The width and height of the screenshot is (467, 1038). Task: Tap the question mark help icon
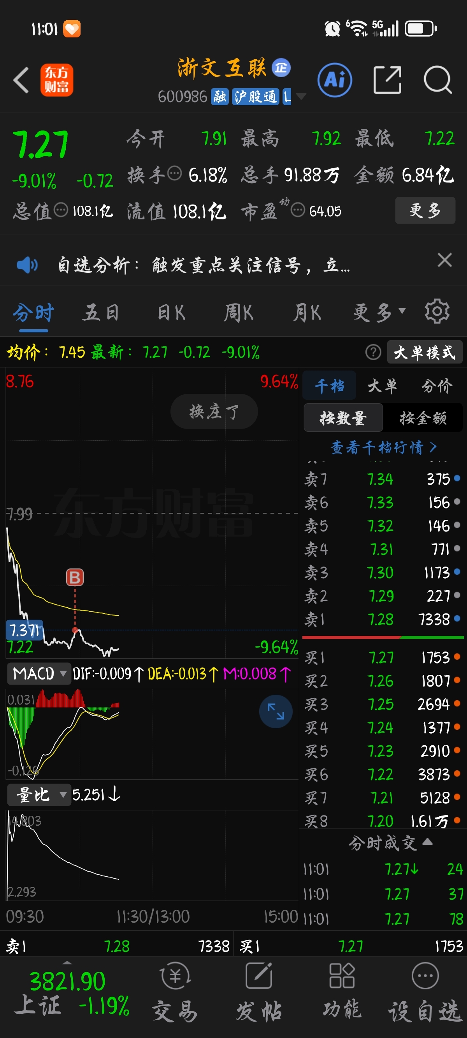(x=373, y=352)
